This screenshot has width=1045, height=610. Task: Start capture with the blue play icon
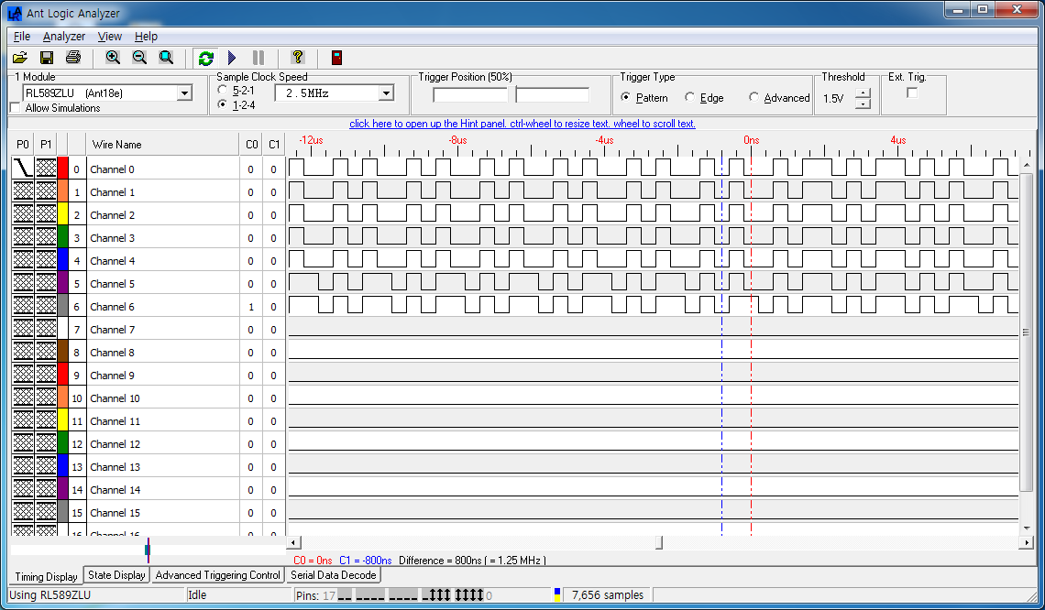(232, 58)
